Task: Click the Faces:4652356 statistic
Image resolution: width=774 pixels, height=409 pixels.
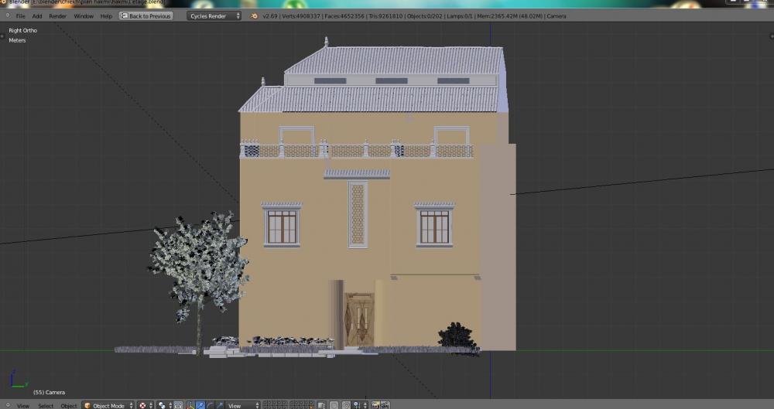Action: click(x=344, y=15)
